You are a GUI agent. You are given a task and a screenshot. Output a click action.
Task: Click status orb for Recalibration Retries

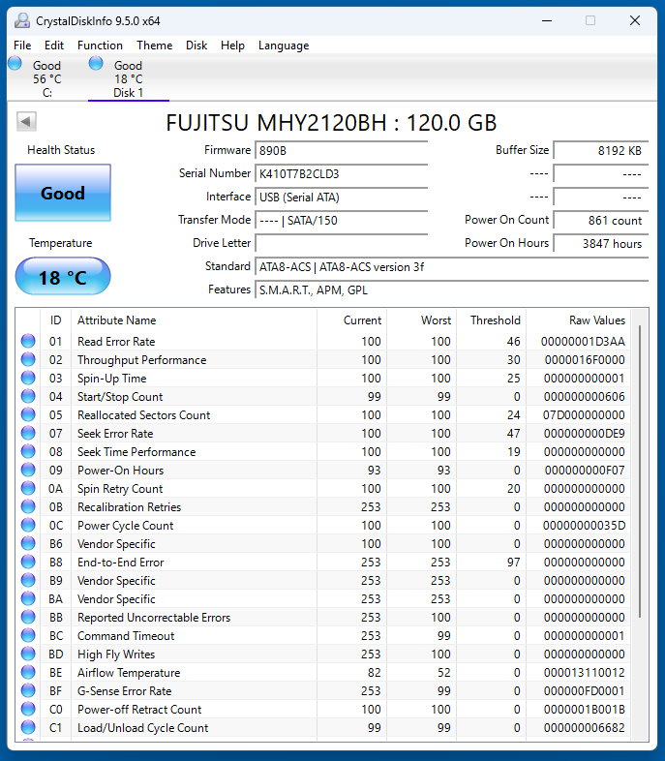pos(28,506)
